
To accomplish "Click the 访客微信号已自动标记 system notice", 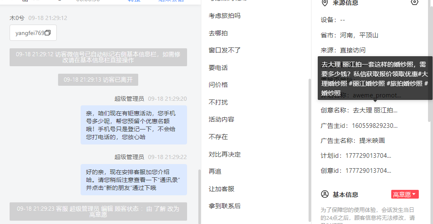I will (98, 57).
